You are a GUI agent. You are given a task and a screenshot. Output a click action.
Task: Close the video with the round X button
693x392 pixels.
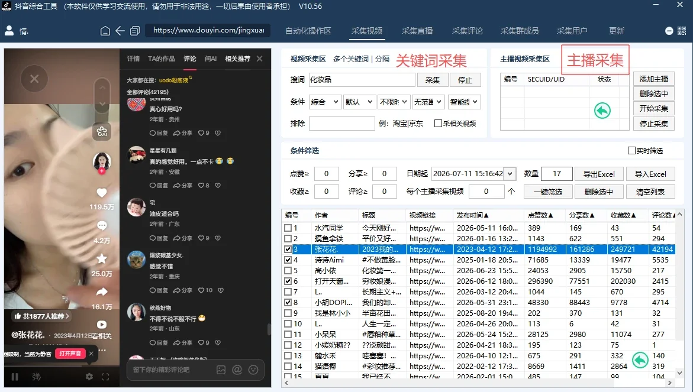tap(34, 79)
